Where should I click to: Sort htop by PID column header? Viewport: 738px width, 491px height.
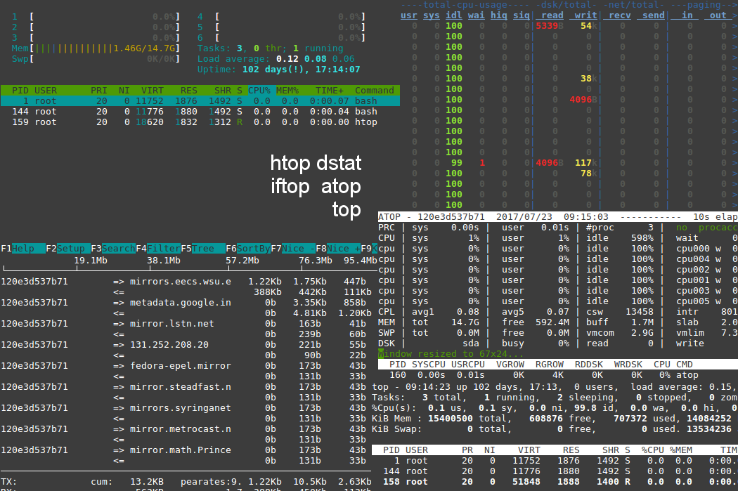[x=20, y=91]
